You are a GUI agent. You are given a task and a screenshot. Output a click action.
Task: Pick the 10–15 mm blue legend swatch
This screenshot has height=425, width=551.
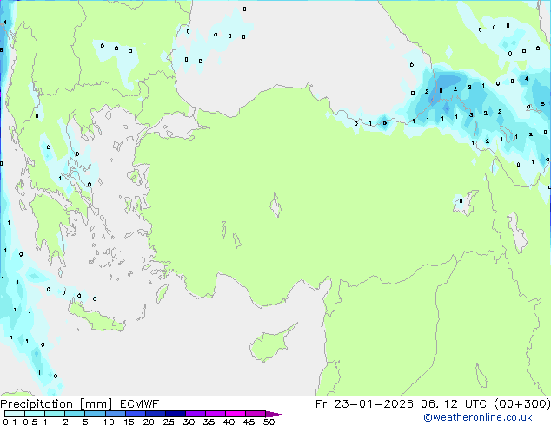pyautogui.click(x=116, y=414)
